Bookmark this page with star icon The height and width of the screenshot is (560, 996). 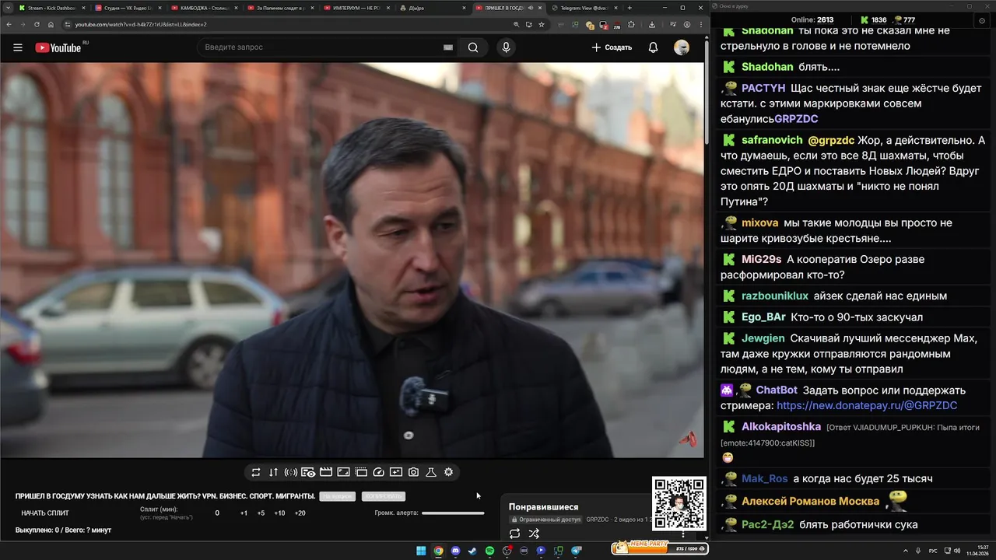542,24
